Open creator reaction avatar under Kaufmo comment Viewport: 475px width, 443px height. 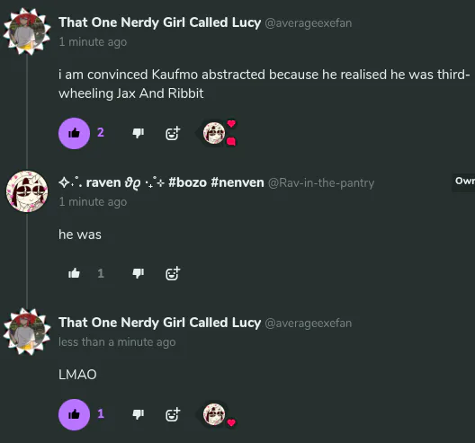coord(214,133)
